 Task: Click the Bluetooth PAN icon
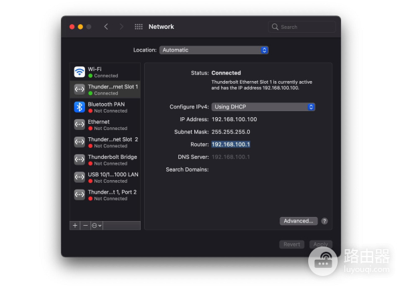tap(80, 107)
